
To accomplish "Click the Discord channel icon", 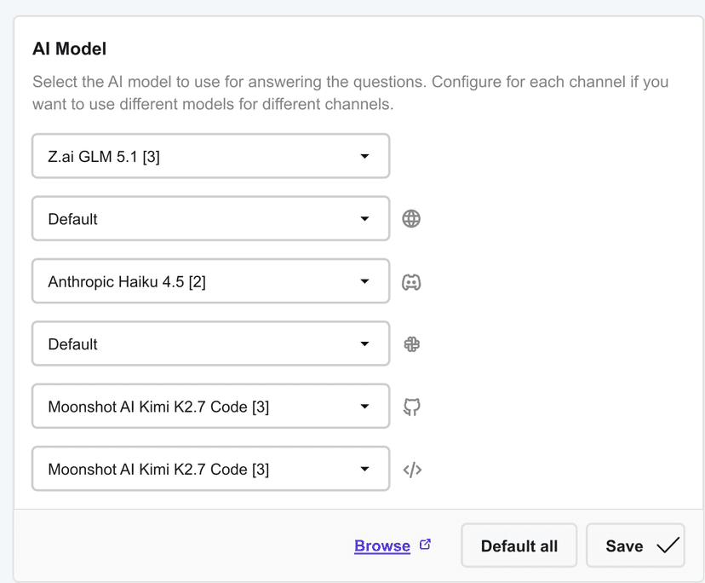I will tap(411, 282).
